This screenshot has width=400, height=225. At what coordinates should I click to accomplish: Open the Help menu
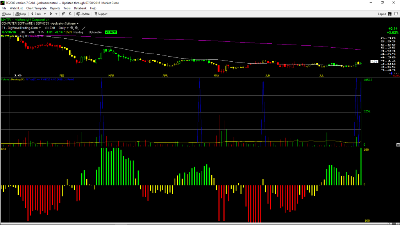93,8
